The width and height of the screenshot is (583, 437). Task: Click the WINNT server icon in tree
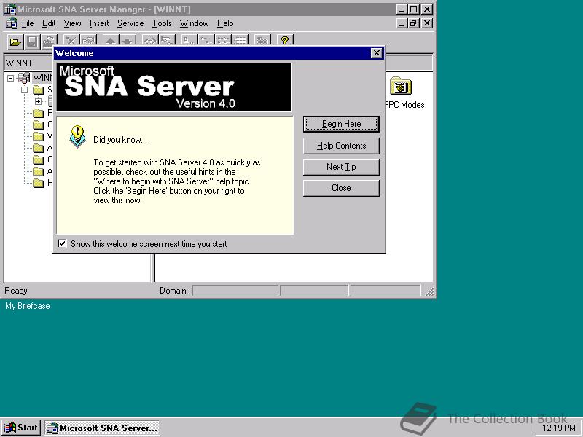point(24,78)
